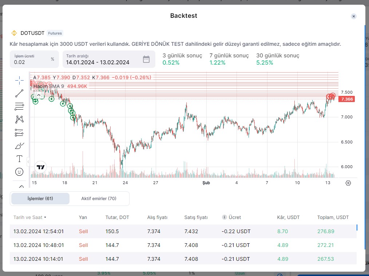Sort by Tarih ve Saat column
Viewport: 369px width, 276px height.
pos(30,218)
